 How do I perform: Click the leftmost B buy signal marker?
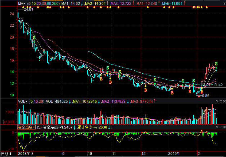click(101, 78)
